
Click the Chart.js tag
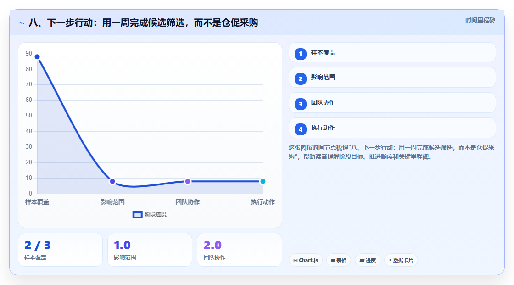coord(306,260)
